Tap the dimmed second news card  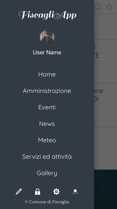point(105,105)
